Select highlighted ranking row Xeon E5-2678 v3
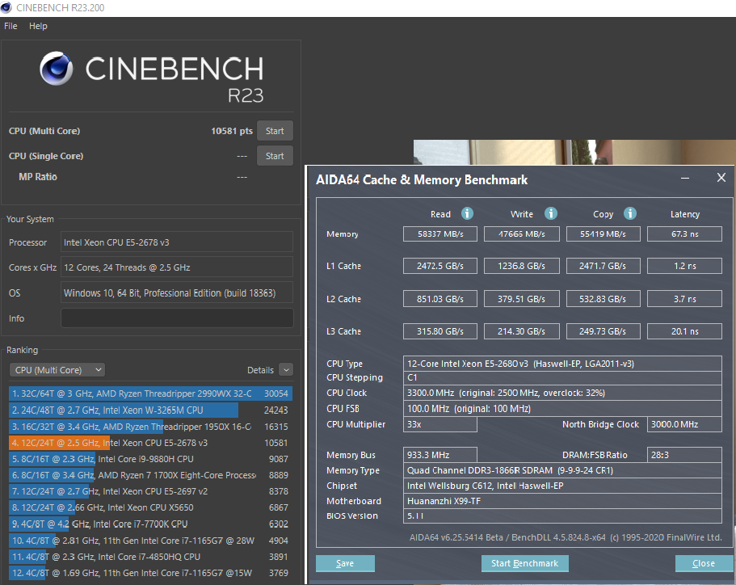This screenshot has width=736, height=585. [x=150, y=443]
